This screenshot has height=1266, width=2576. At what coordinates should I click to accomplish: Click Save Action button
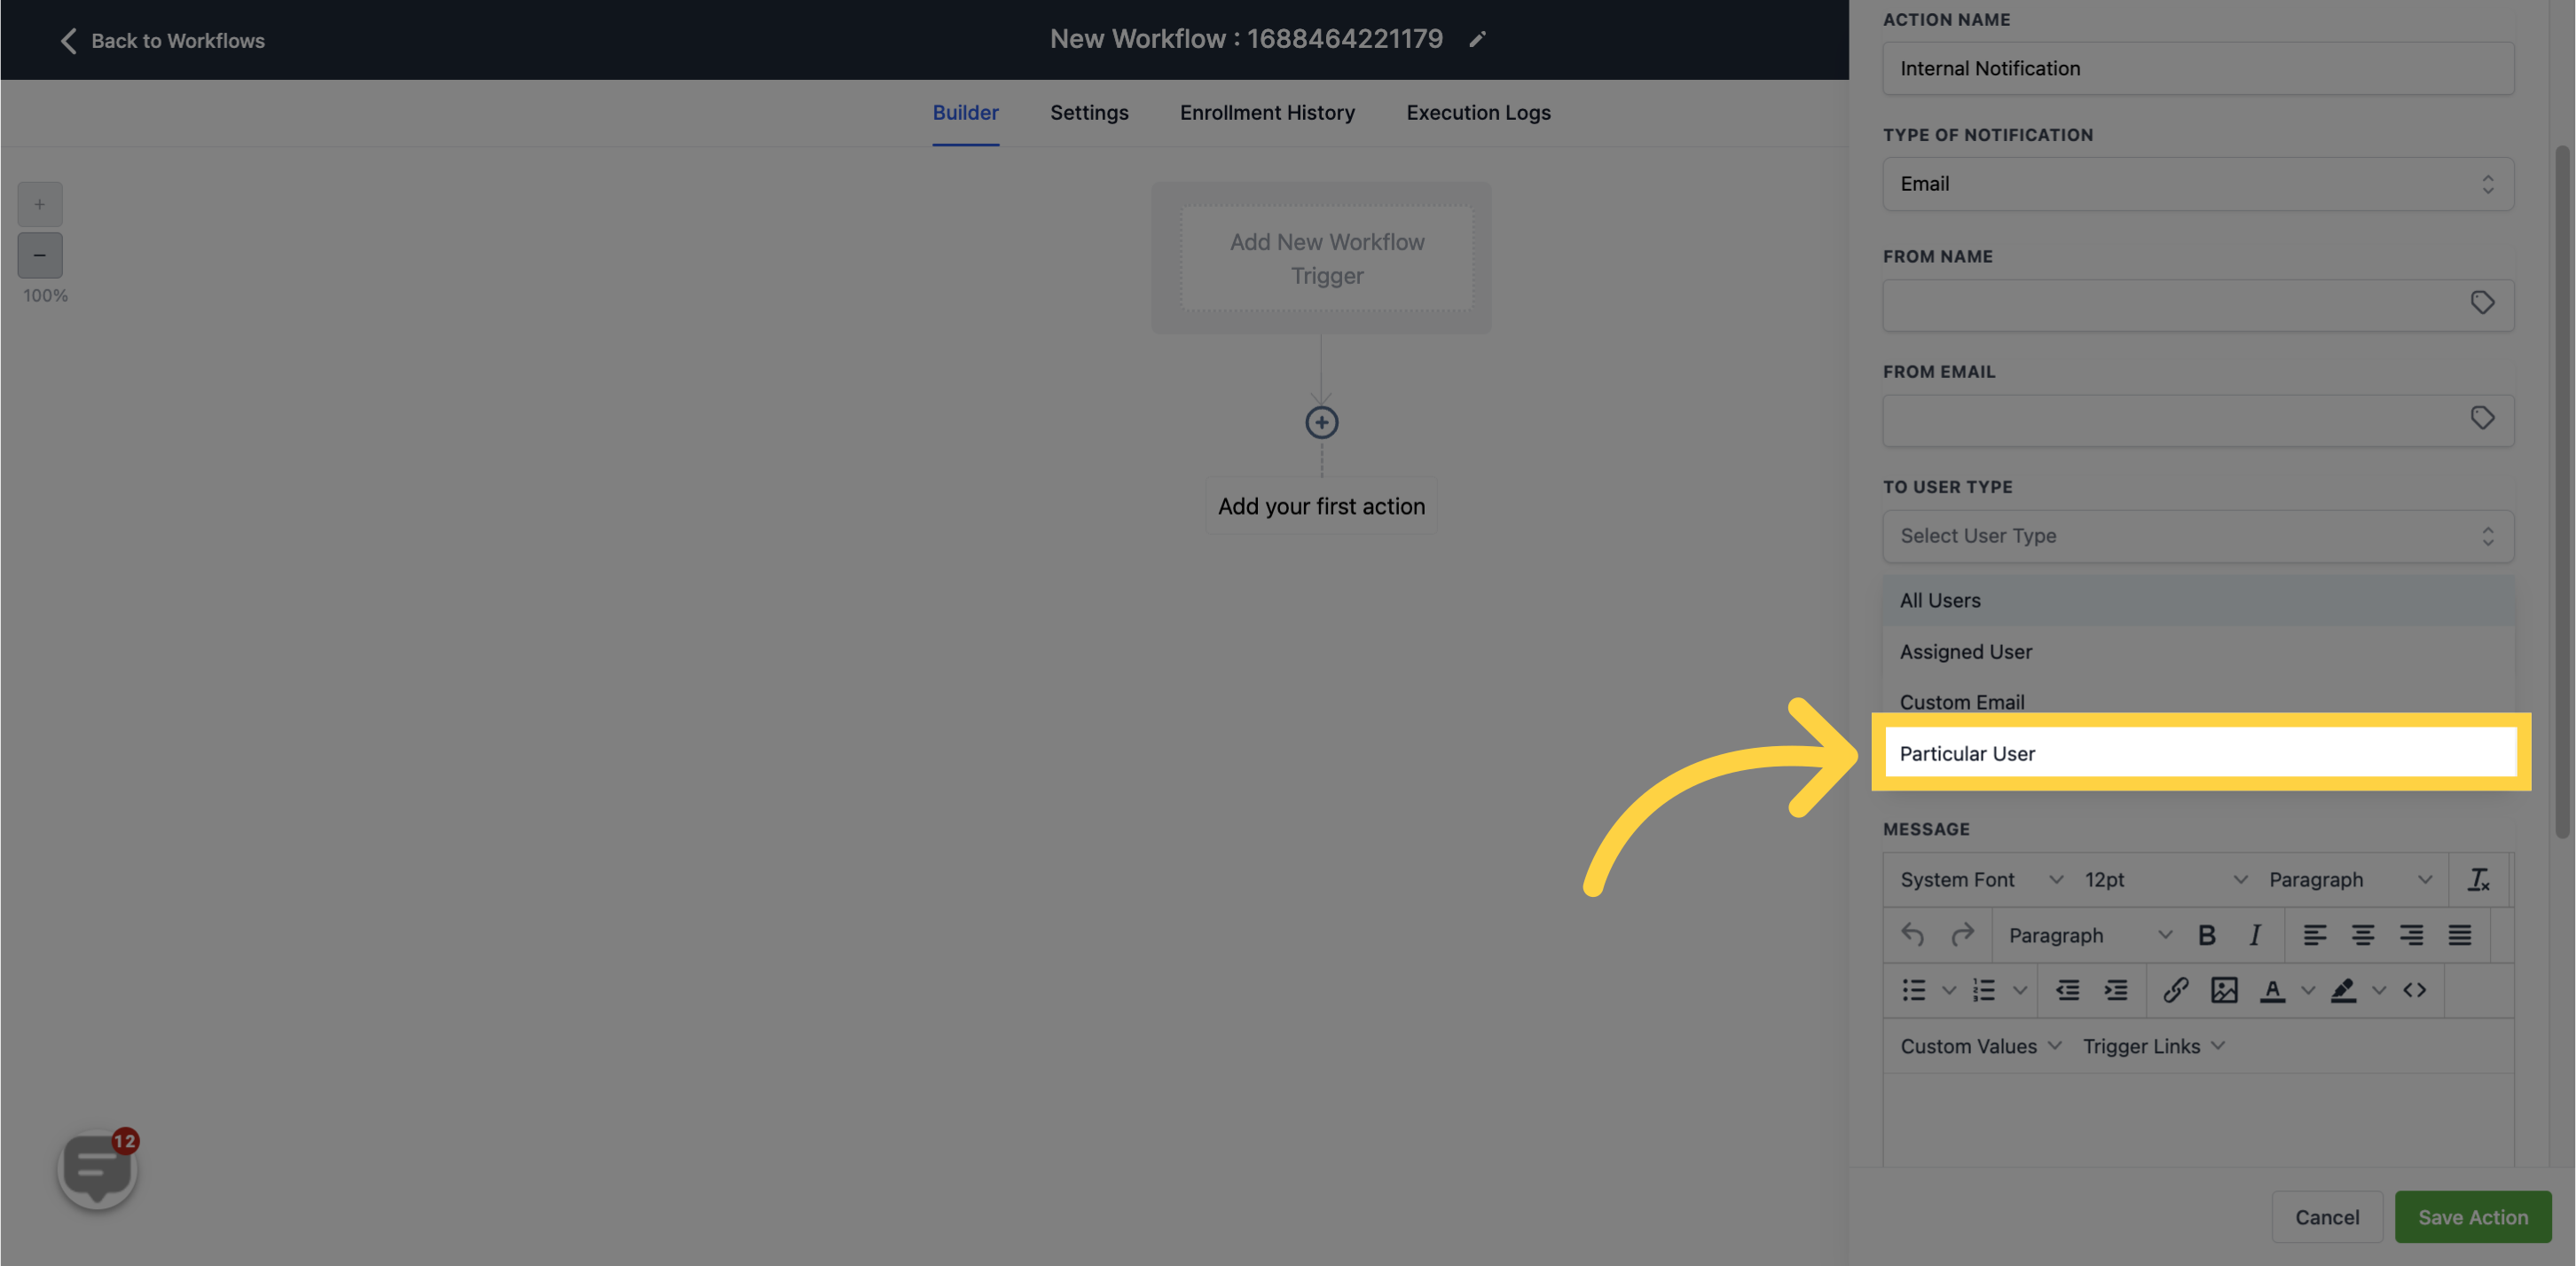click(x=2472, y=1215)
